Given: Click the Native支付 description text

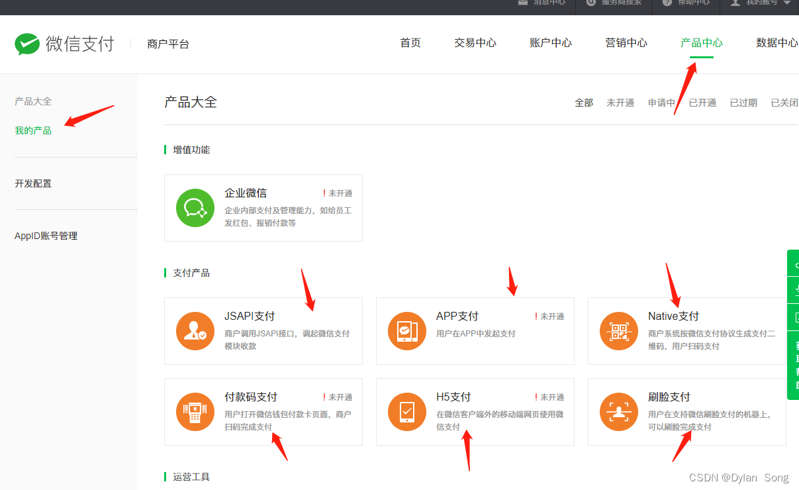Looking at the screenshot, I should (712, 340).
